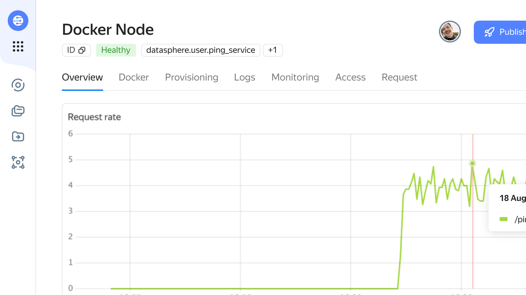Click the y-axis label 6
Image resolution: width=526 pixels, height=295 pixels.
(71, 133)
